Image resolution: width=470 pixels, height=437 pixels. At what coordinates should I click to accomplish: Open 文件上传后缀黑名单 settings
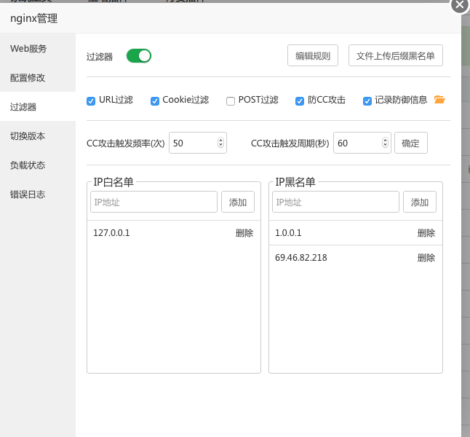click(x=395, y=55)
